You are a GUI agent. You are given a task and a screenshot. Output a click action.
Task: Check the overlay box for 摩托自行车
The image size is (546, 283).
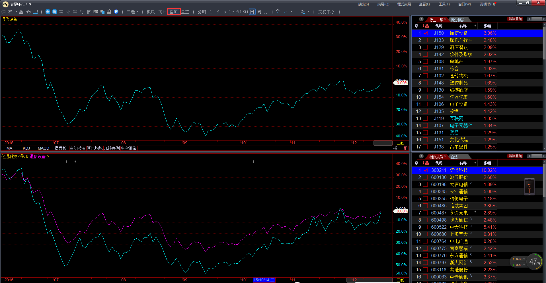(x=425, y=40)
